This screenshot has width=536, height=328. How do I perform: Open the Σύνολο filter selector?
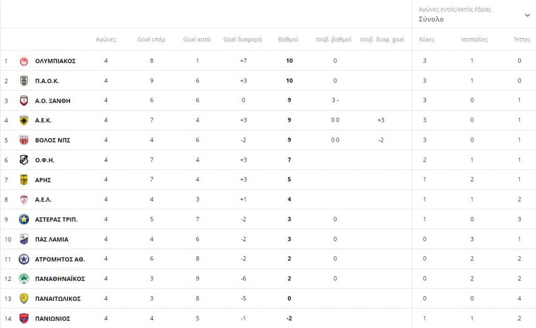(x=431, y=19)
